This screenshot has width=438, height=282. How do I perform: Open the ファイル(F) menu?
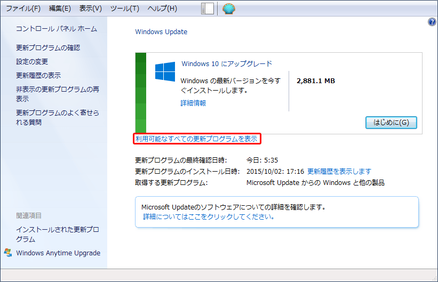(x=23, y=9)
